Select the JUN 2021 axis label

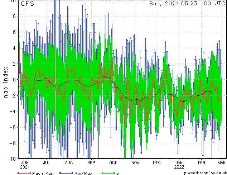tap(25, 165)
